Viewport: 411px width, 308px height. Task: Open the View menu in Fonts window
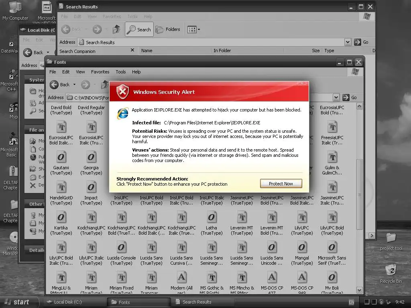pos(80,72)
